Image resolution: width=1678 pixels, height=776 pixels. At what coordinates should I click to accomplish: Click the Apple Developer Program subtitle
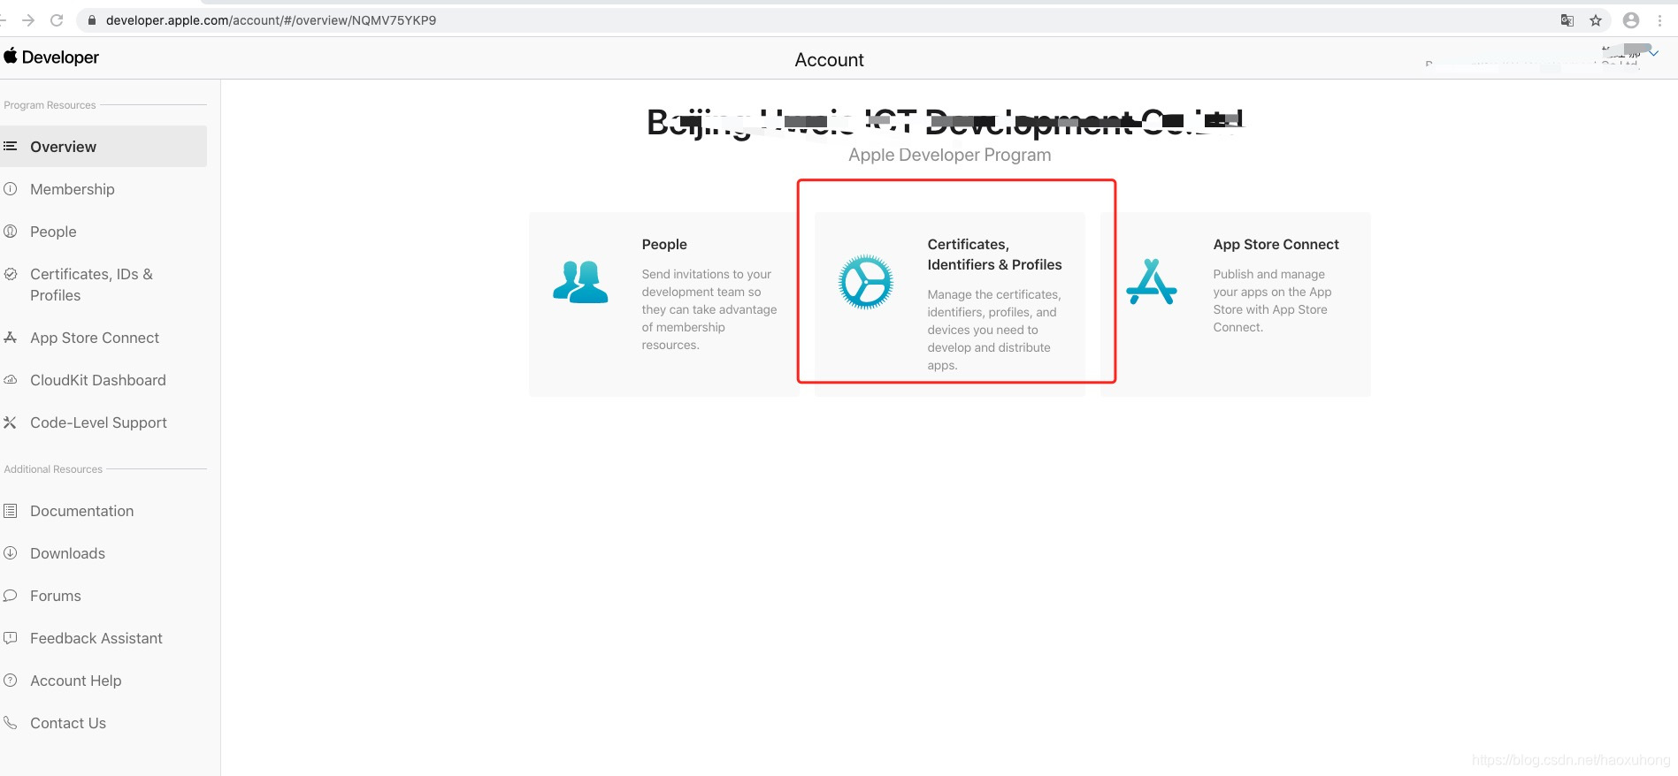coord(950,155)
